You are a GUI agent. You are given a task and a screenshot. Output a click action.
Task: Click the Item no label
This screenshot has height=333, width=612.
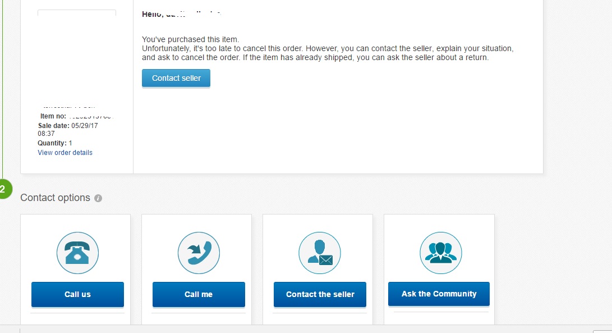pos(54,116)
